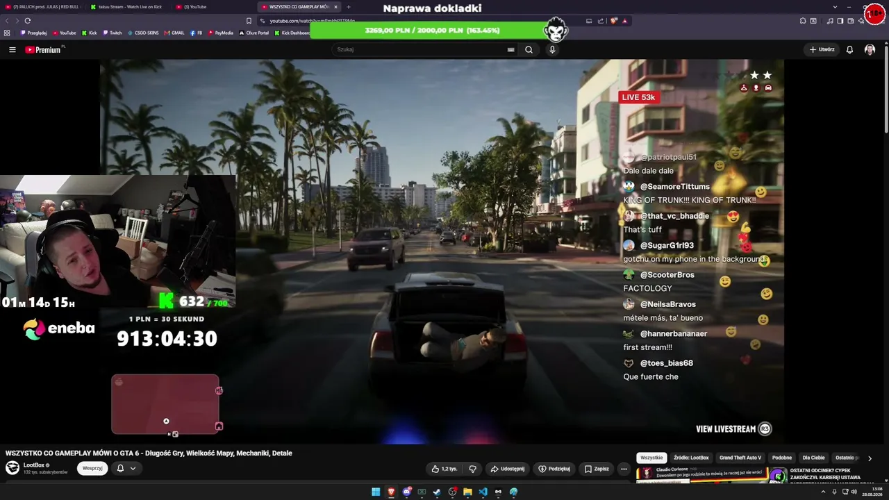
Task: Open Brave browser from taskbar
Action: (391, 492)
